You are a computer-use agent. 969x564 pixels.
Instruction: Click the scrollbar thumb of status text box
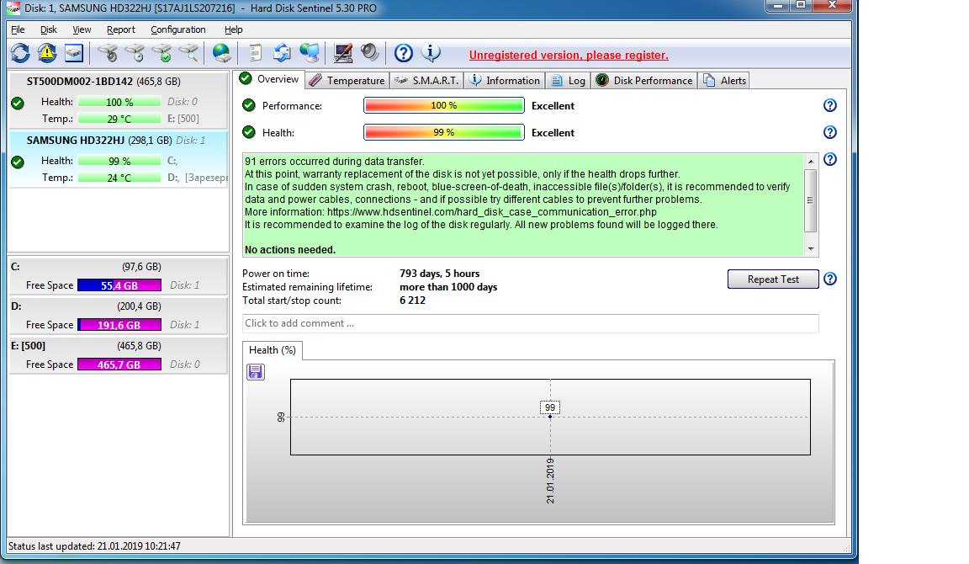[811, 200]
